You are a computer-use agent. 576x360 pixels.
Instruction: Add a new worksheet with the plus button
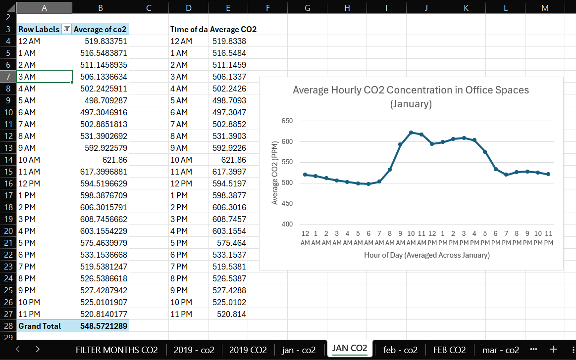554,349
